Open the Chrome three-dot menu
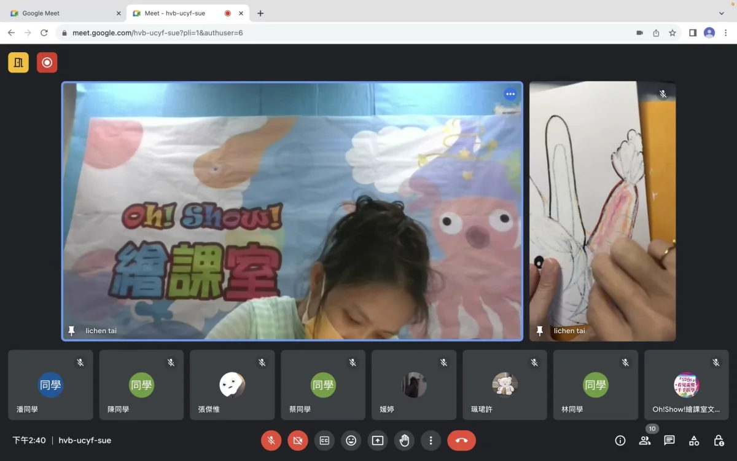The height and width of the screenshot is (461, 737). pyautogui.click(x=725, y=33)
